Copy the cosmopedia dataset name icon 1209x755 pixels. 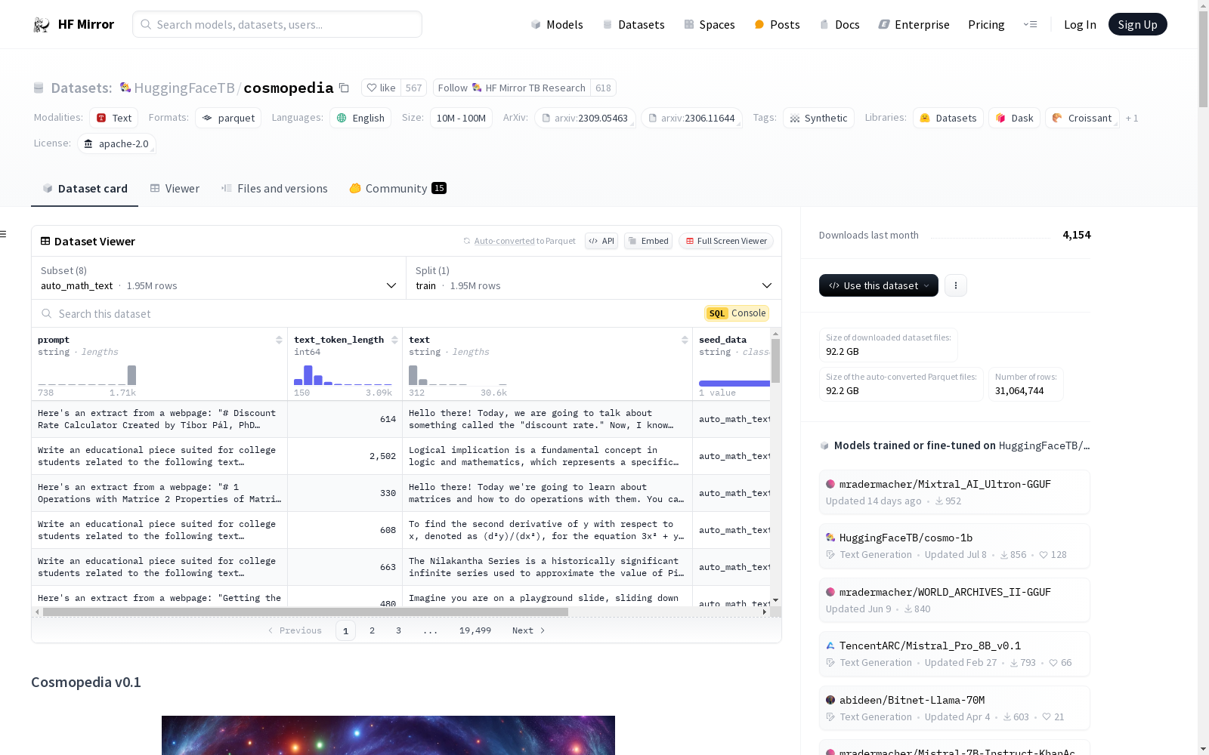(344, 88)
